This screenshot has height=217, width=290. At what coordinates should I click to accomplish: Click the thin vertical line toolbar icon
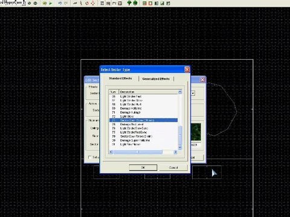(81, 3)
